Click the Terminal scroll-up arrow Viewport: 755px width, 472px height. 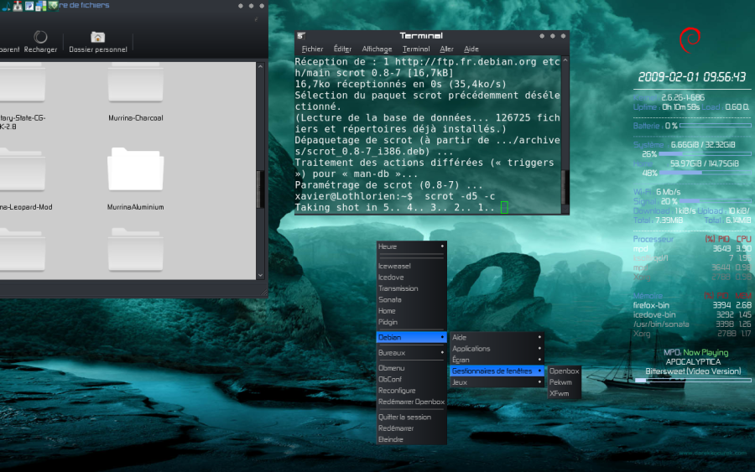(565, 60)
